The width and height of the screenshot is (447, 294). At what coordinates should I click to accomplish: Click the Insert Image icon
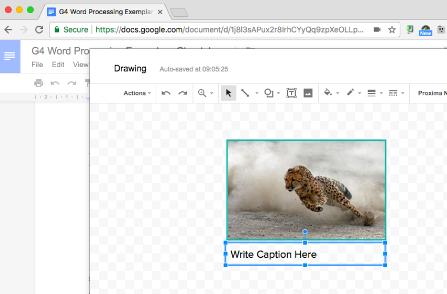(308, 93)
